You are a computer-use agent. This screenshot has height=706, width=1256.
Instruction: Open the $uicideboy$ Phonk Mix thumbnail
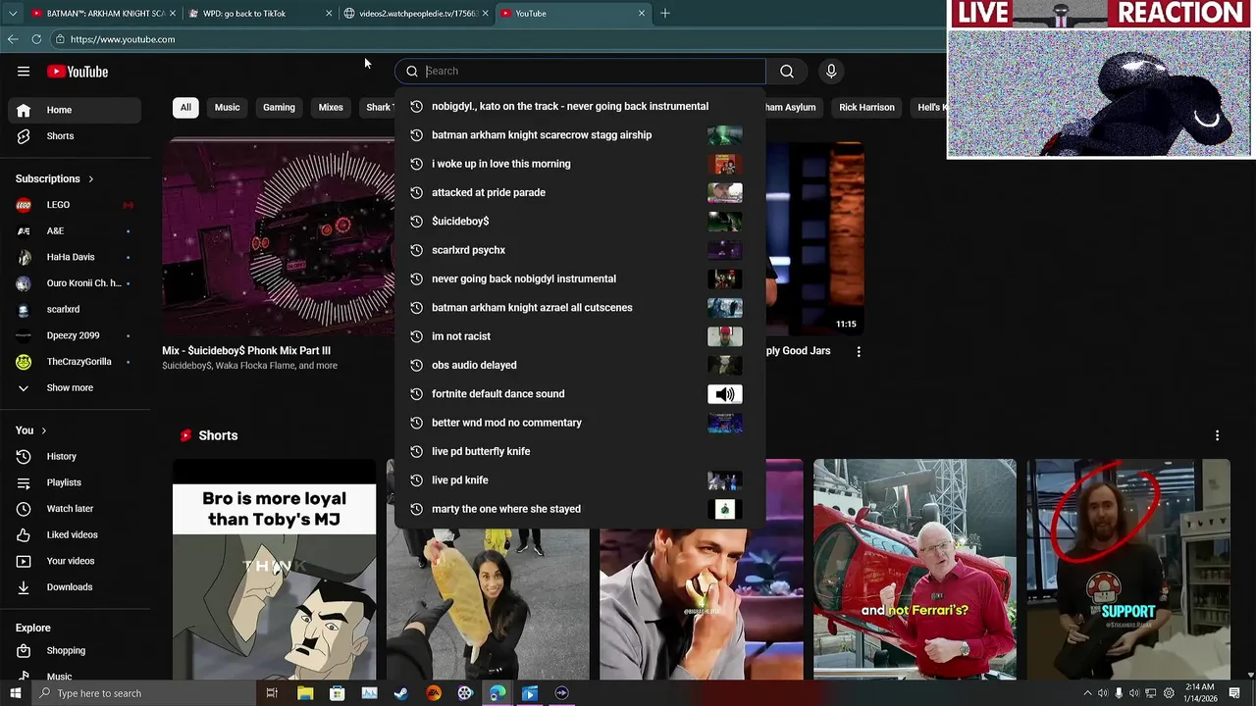(279, 237)
